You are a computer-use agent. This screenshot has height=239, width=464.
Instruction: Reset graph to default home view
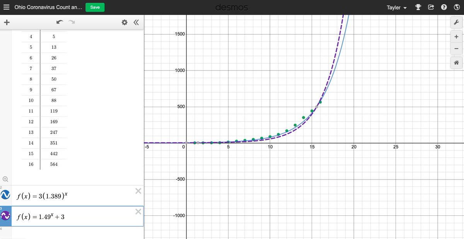tap(456, 63)
